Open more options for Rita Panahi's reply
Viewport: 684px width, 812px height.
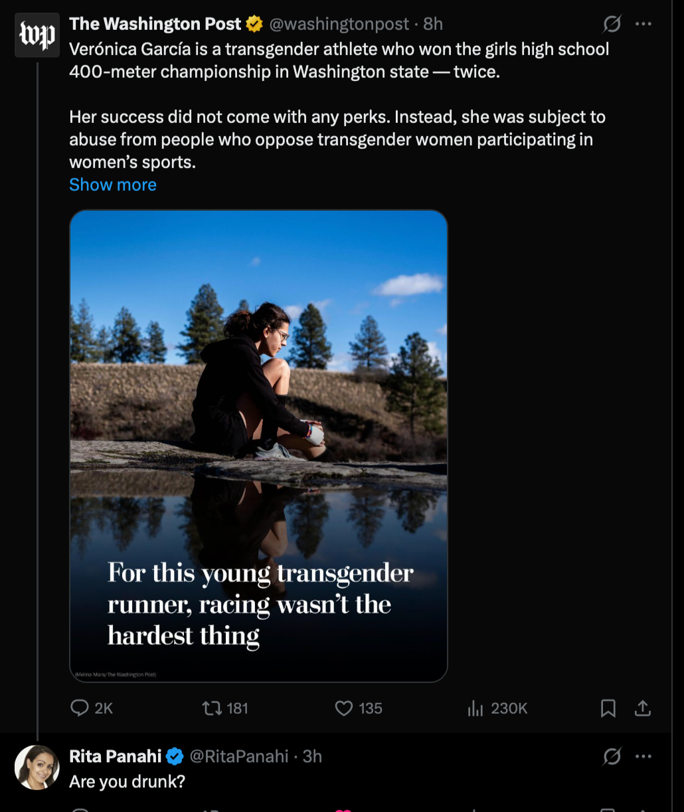[x=643, y=756]
